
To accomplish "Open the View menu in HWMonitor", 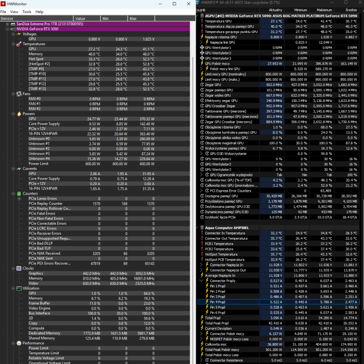I will pyautogui.click(x=14, y=12).
